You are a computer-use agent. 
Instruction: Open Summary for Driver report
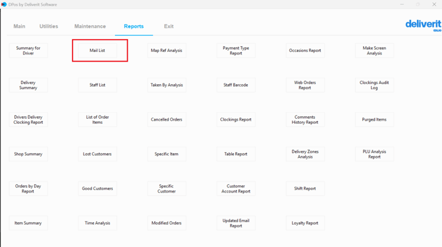(x=28, y=51)
